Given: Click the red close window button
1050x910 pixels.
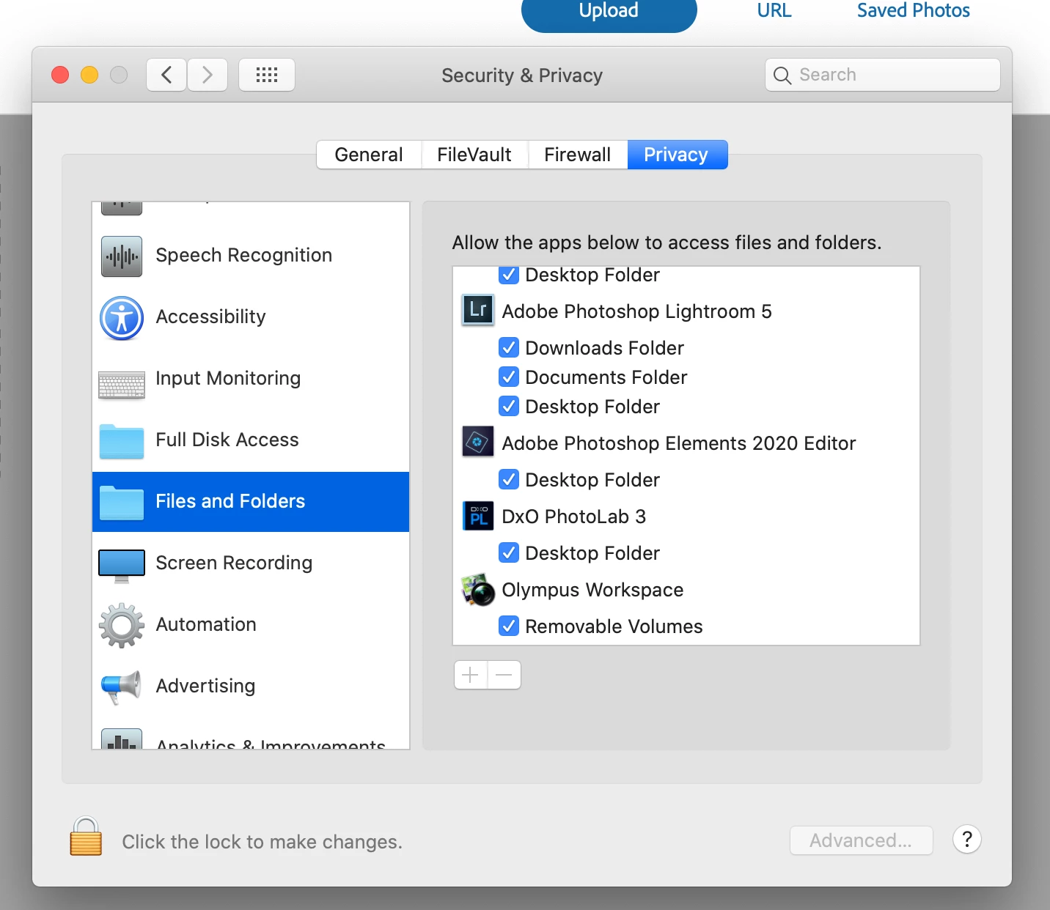Looking at the screenshot, I should (60, 75).
